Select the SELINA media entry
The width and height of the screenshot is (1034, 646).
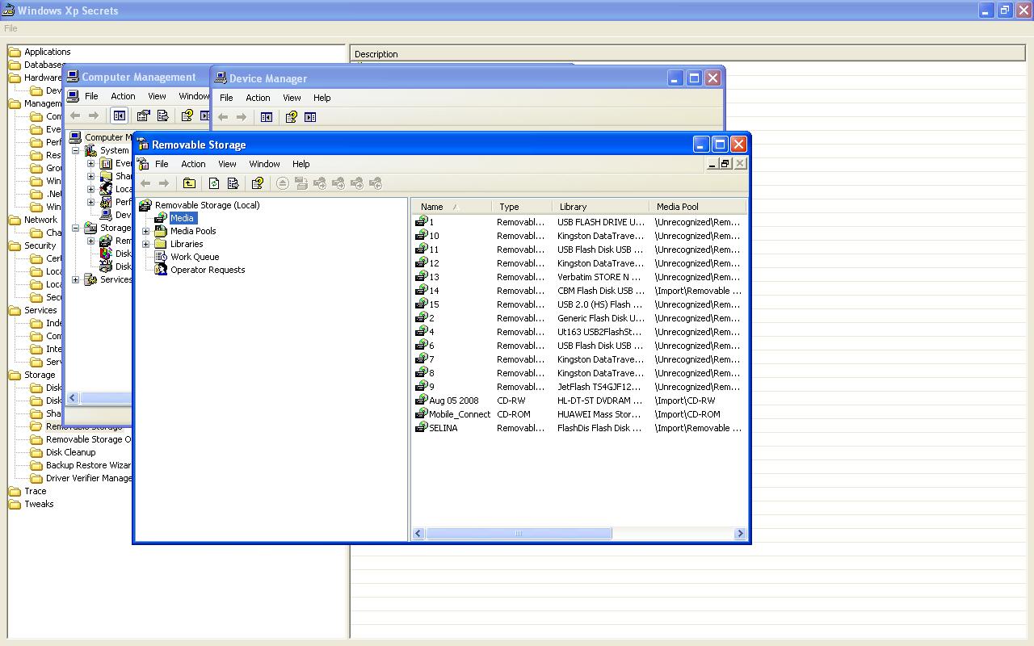coord(443,428)
